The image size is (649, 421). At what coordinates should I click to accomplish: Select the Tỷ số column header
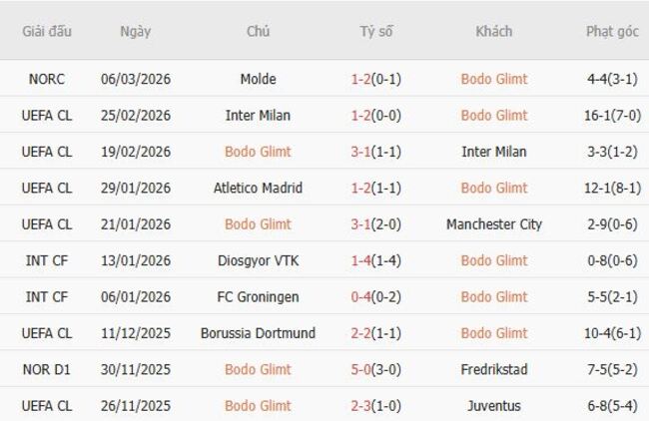(376, 31)
